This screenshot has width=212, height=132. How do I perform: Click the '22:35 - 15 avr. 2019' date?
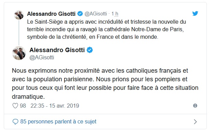coord(55,106)
